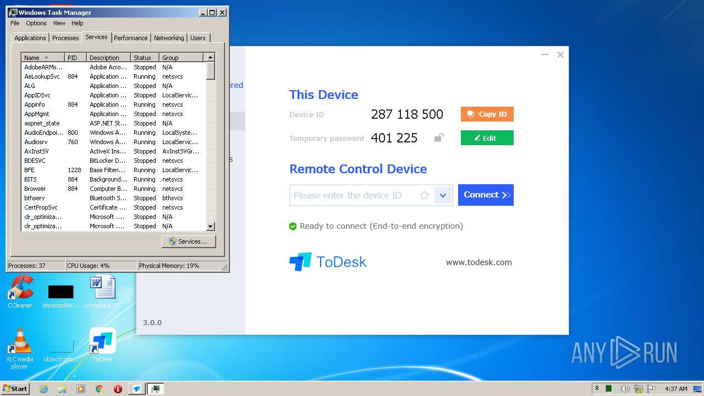
Task: Show hidden system tray icons arrow
Action: point(597,388)
